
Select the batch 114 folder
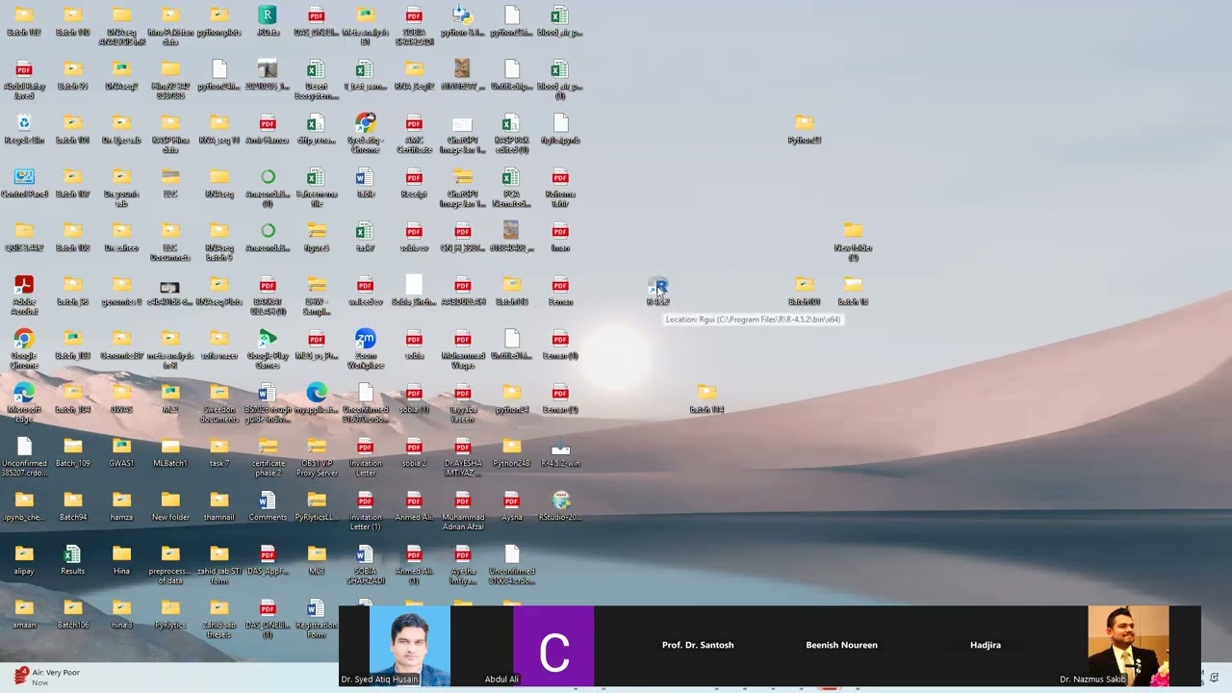coord(706,398)
